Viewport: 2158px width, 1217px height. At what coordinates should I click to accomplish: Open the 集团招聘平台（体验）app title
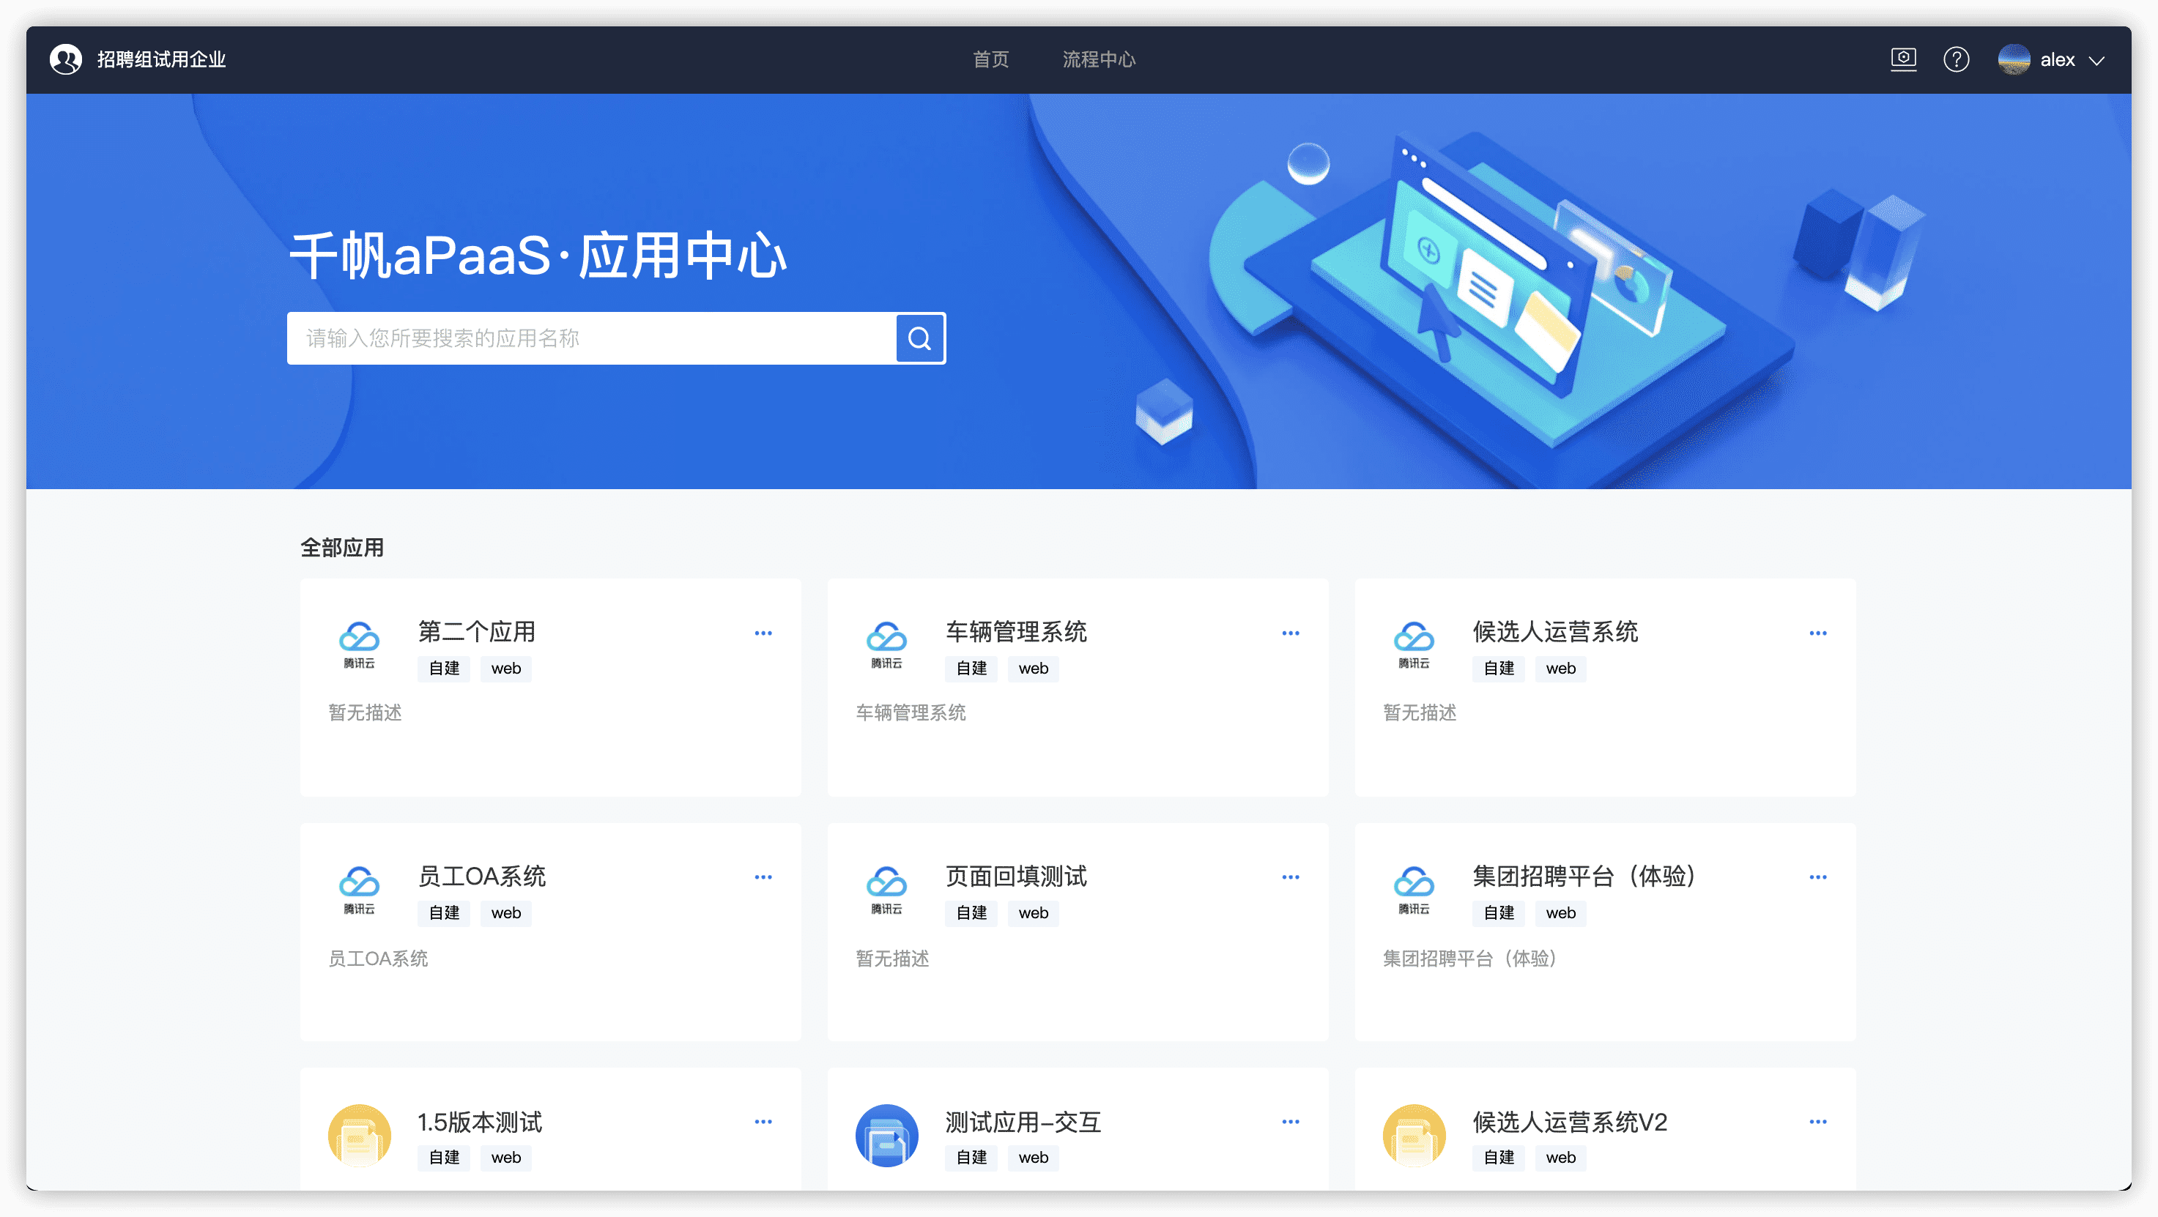tap(1584, 876)
